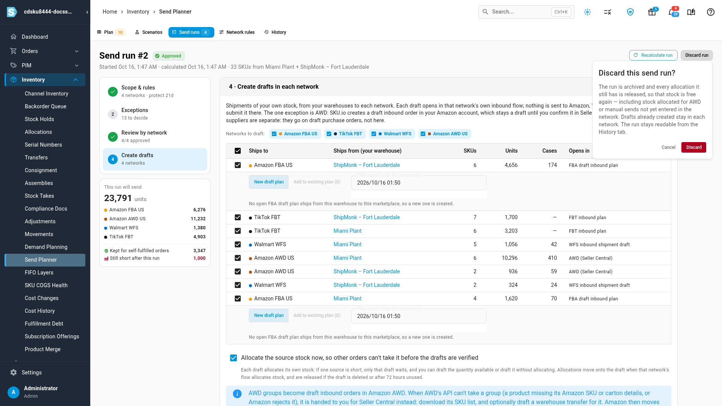Click the Inventory breadcrumb link
Image resolution: width=722 pixels, height=406 pixels.
(138, 12)
